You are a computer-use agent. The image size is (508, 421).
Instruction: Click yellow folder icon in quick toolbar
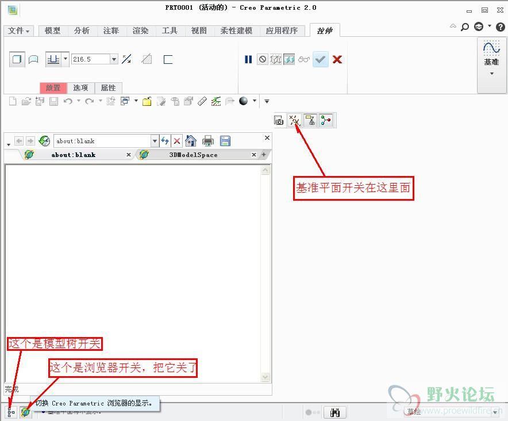(x=147, y=102)
